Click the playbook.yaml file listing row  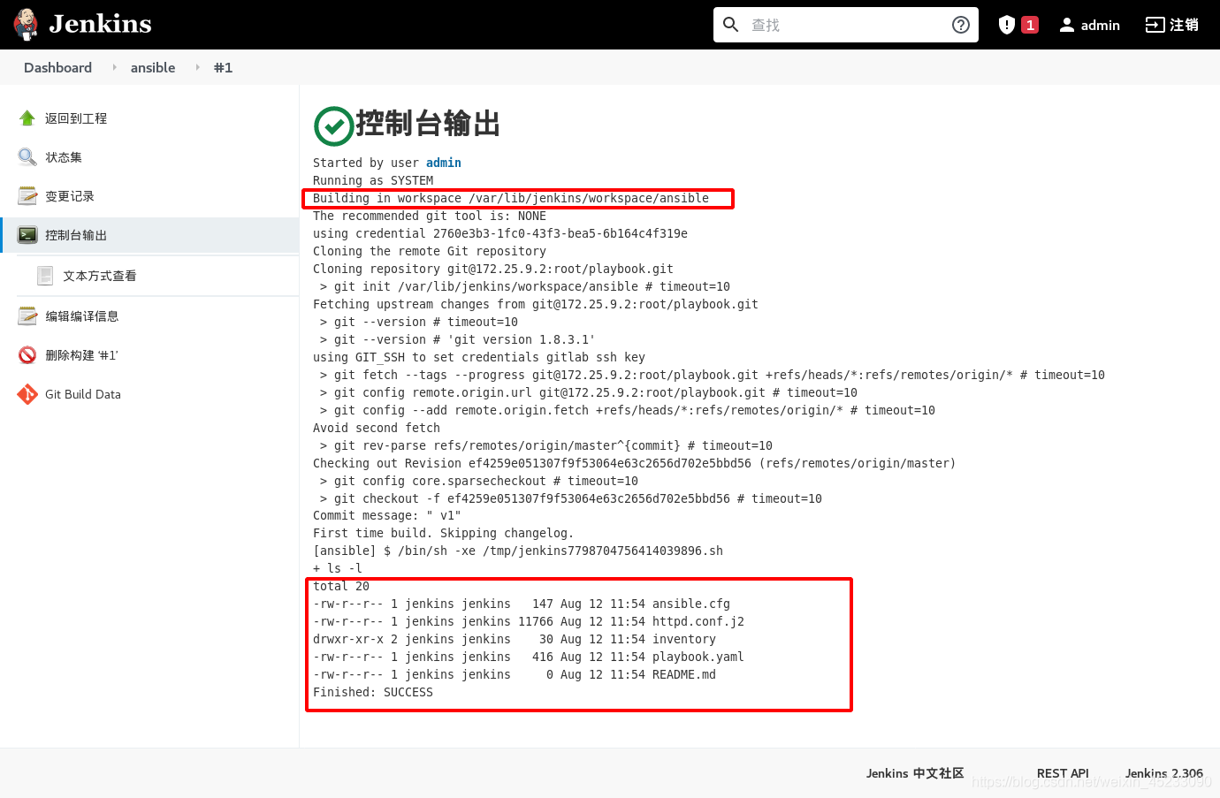(529, 657)
